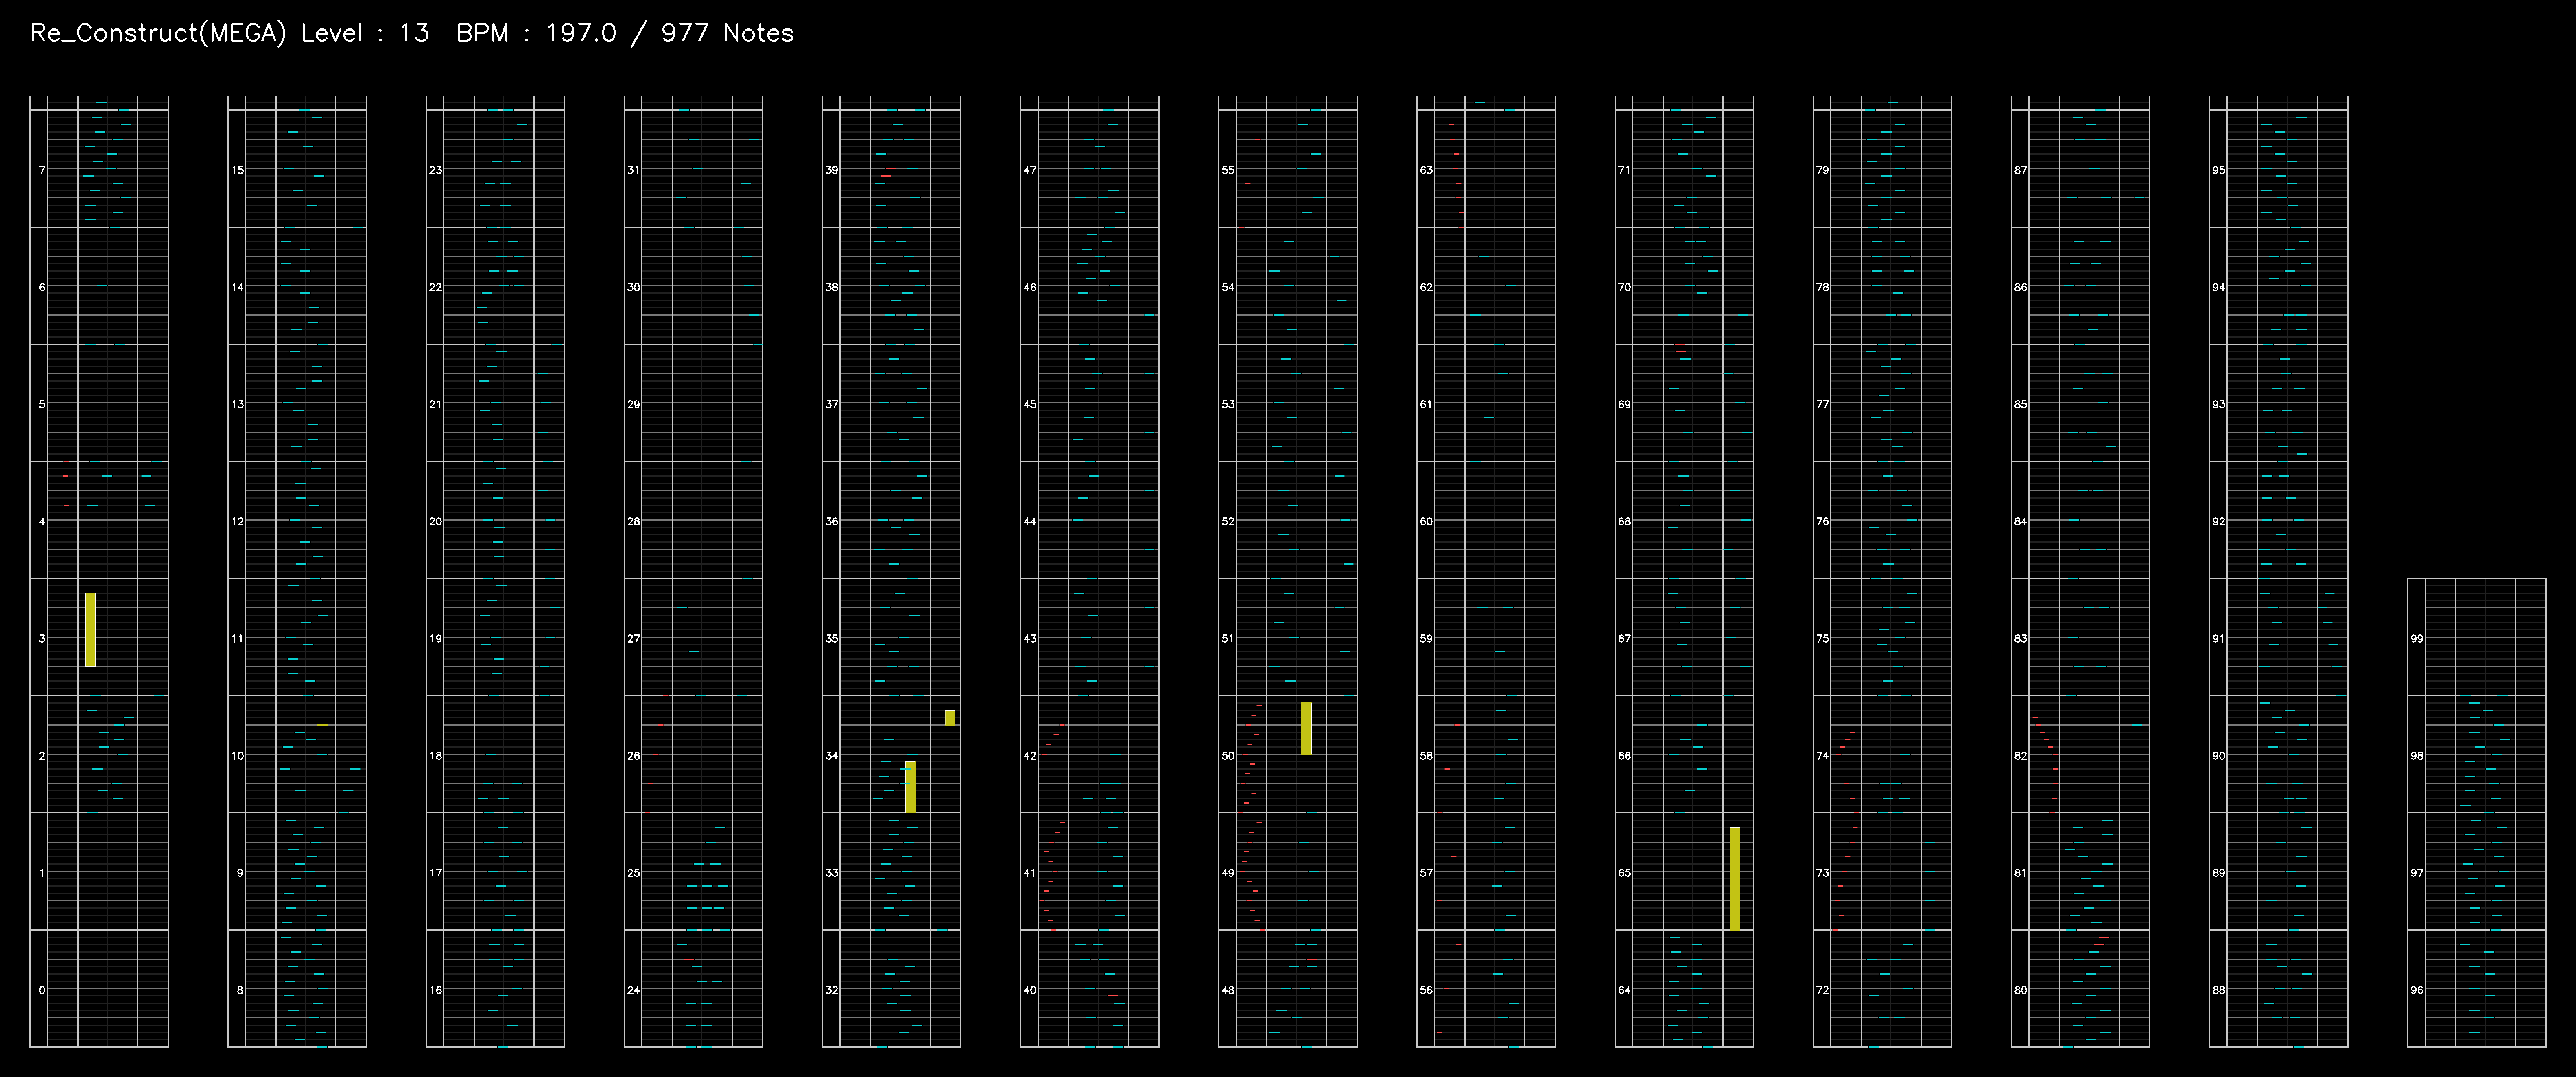The height and width of the screenshot is (1077, 2576).
Task: Click measure number 88 label
Action: [2218, 990]
